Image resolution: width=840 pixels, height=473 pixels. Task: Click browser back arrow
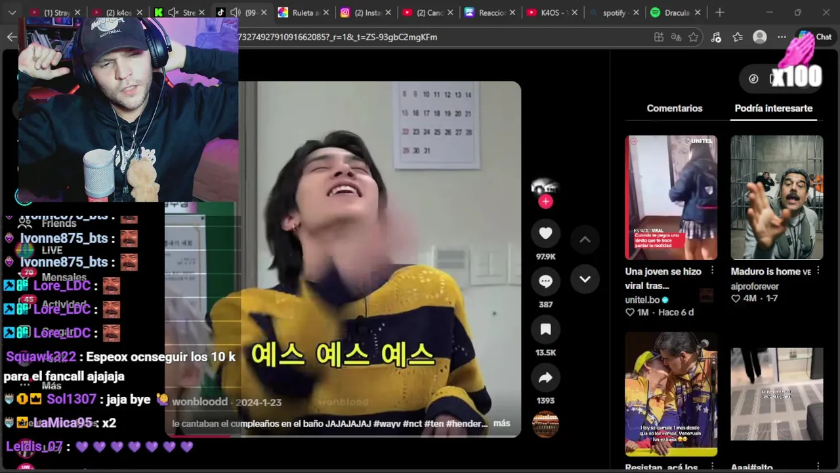[12, 37]
